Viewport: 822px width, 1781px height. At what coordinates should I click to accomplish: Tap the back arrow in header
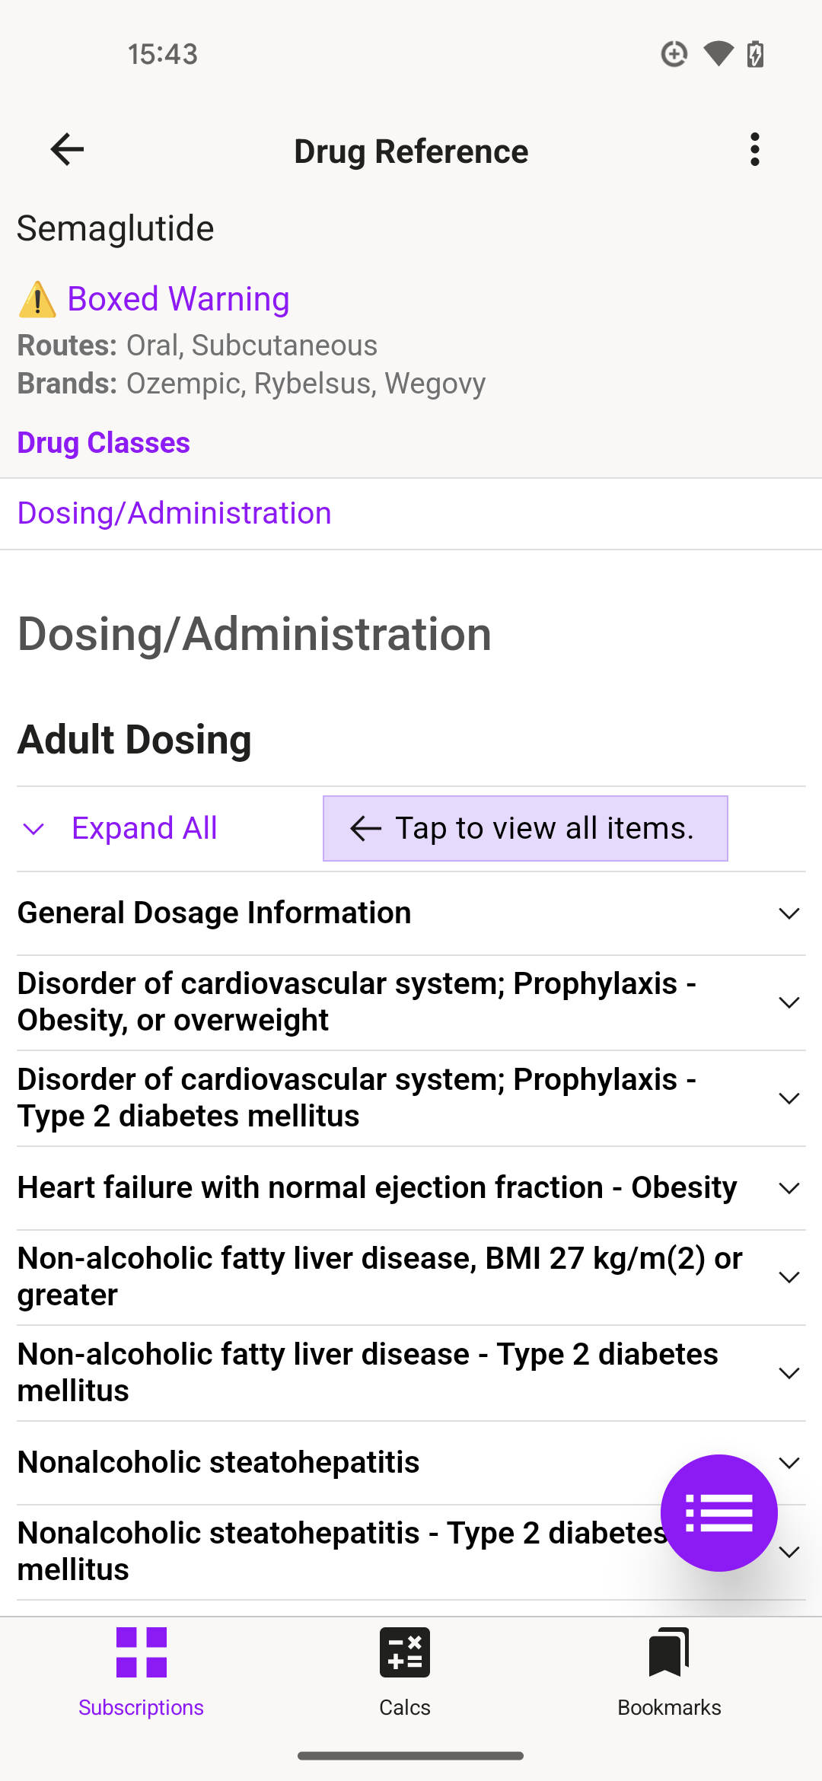click(67, 149)
